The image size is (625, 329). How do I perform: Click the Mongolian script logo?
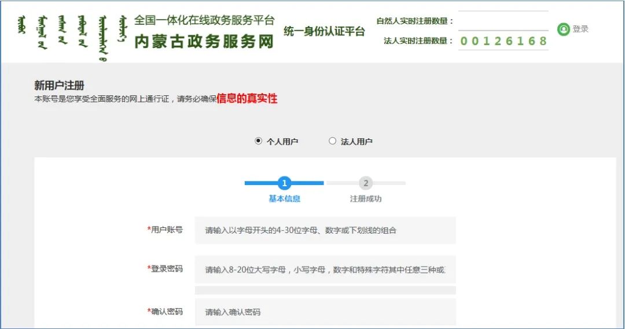point(72,36)
